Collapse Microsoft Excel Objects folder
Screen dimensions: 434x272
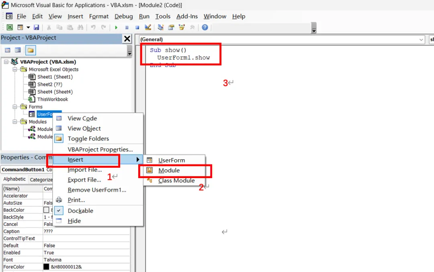pyautogui.click(x=15, y=69)
